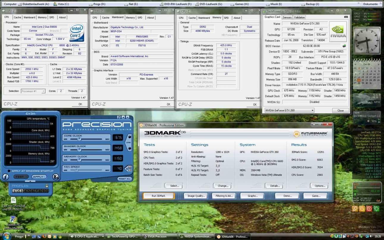384x240 pixels.
Task: Click Run 3DMark button
Action: click(x=158, y=196)
